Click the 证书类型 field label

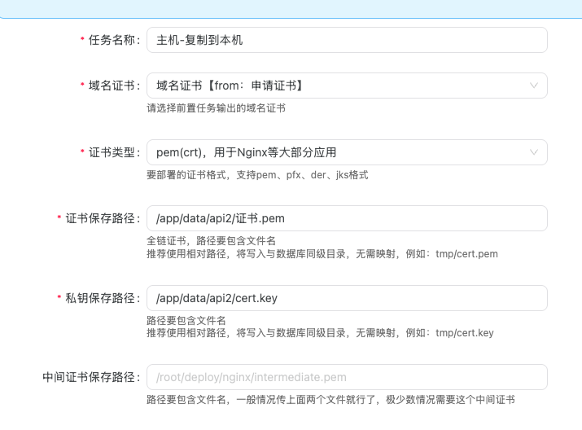point(114,152)
